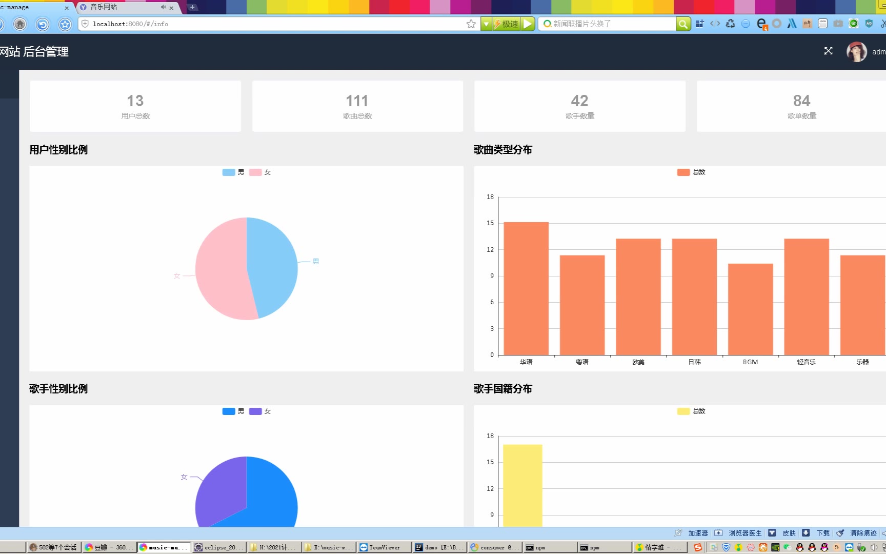Bookmark page with address bar star
This screenshot has width=886, height=554.
pos(471,24)
